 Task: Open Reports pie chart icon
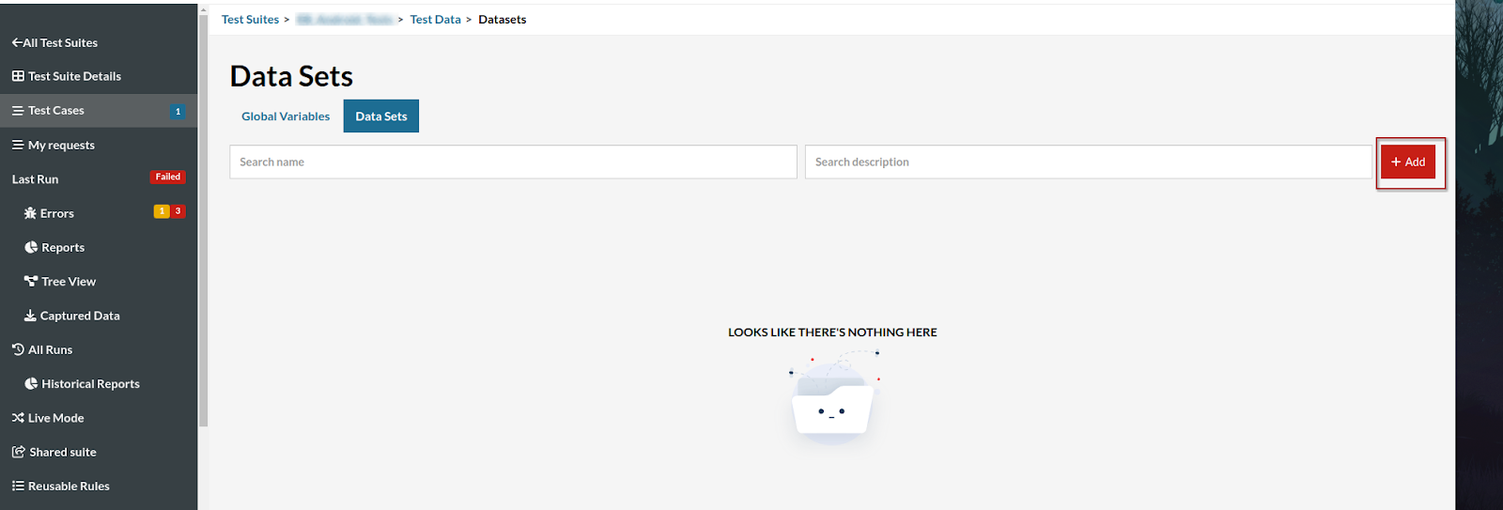click(31, 247)
